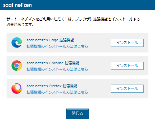Open Chrome extension install instructions link

[x=57, y=69]
